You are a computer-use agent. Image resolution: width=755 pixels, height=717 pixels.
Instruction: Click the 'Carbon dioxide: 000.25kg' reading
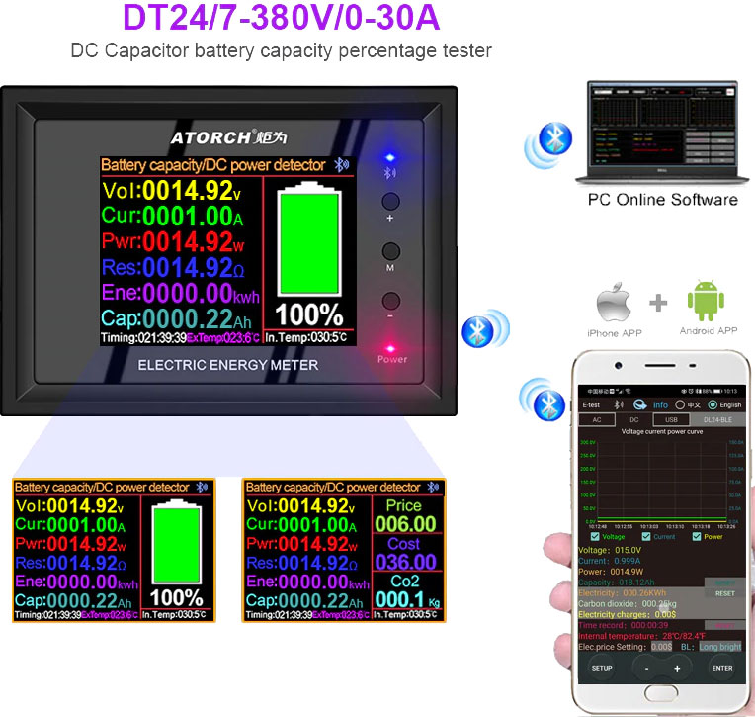coord(628,604)
